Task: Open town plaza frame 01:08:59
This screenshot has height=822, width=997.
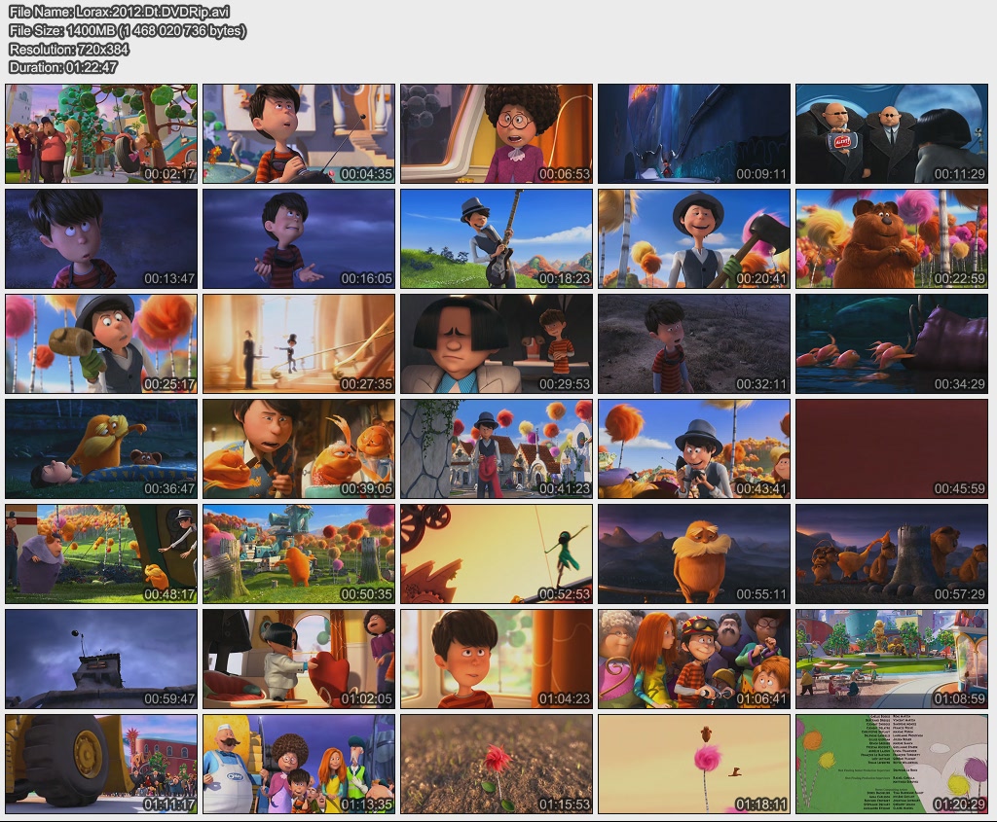Action: [x=892, y=659]
